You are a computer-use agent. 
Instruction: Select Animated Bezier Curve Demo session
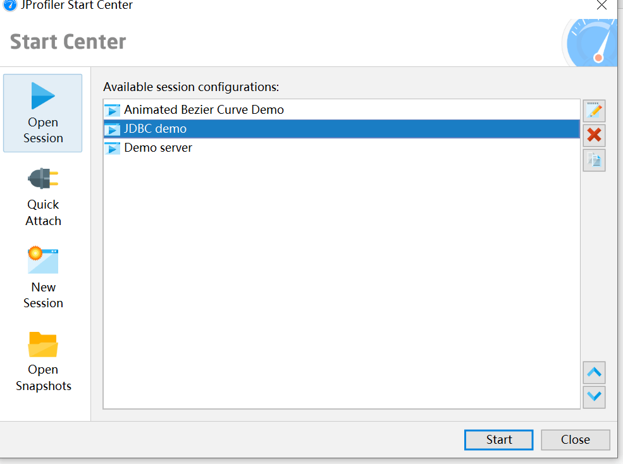point(204,110)
